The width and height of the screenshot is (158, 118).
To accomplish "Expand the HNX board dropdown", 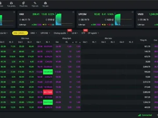I will coord(34,33).
